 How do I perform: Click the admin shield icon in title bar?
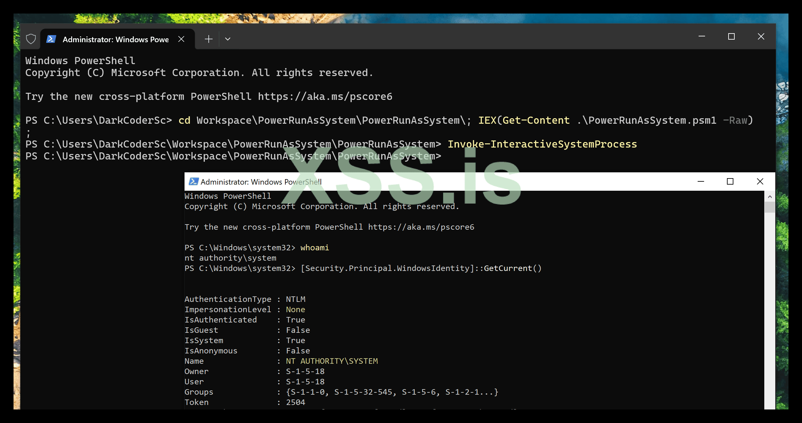31,39
